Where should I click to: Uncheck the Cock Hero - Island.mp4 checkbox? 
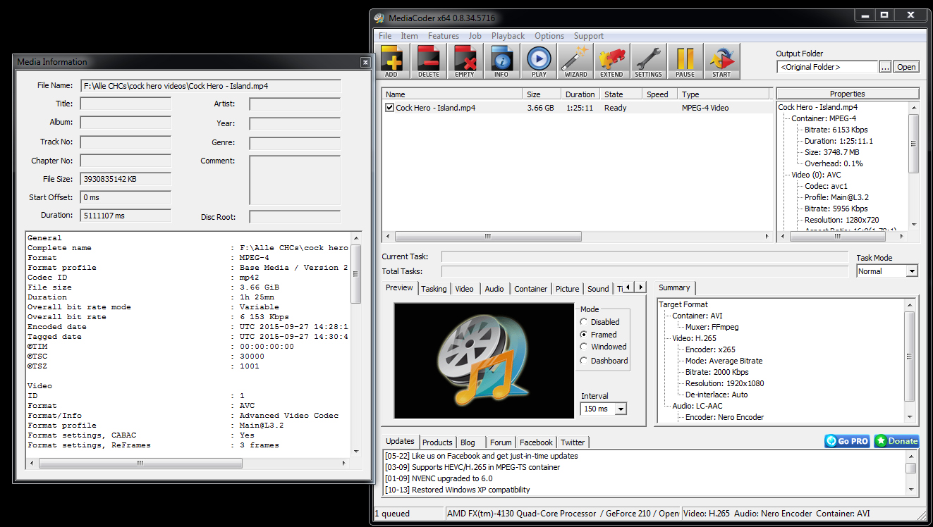coord(389,108)
